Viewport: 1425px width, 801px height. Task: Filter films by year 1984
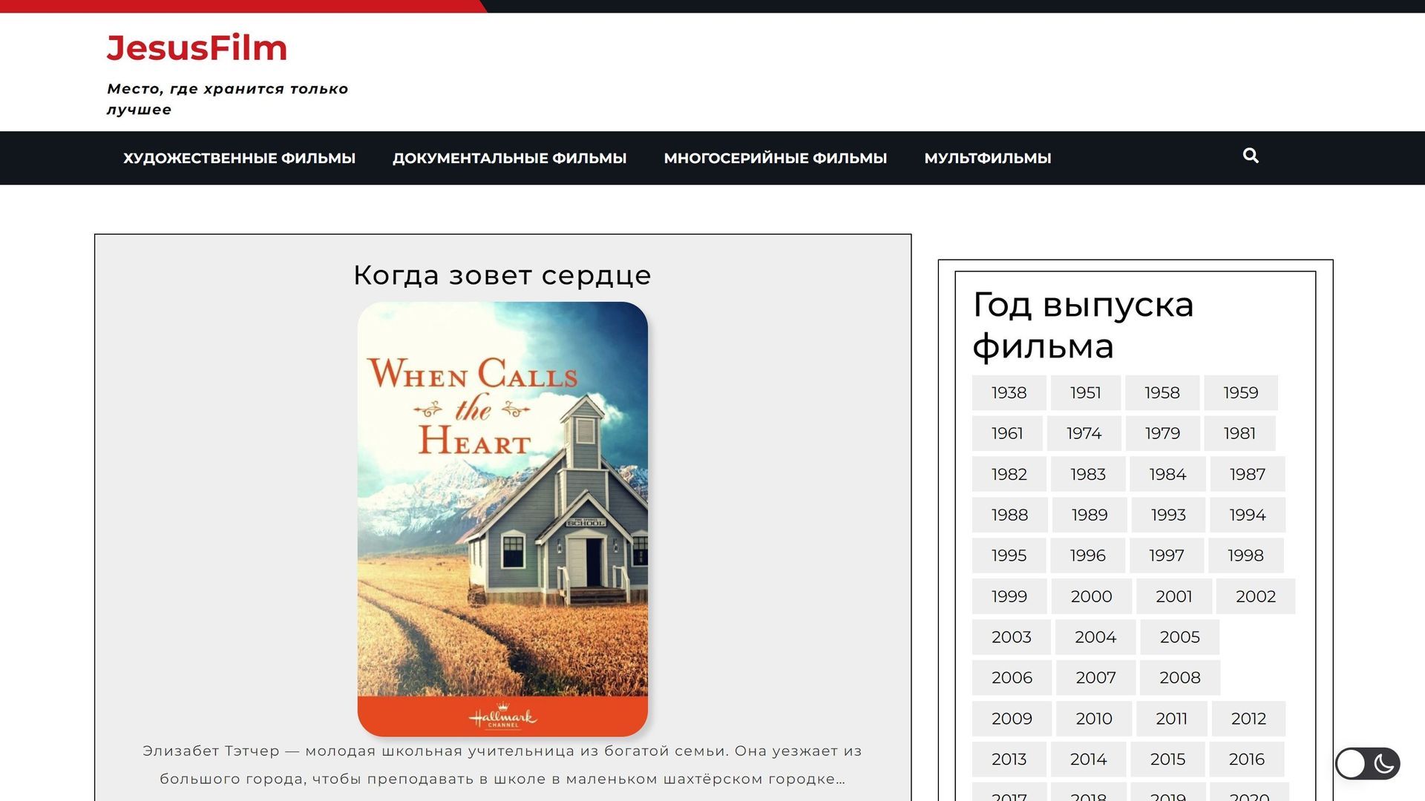click(x=1167, y=474)
